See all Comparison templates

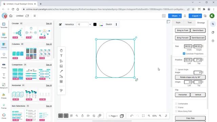click(x=49, y=65)
